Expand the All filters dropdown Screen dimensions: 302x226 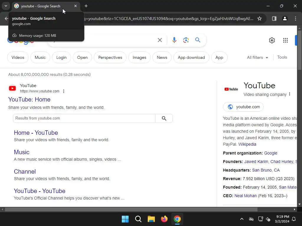257,57
